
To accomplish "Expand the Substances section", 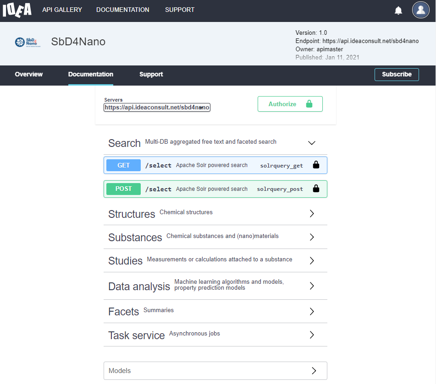I will pyautogui.click(x=312, y=237).
